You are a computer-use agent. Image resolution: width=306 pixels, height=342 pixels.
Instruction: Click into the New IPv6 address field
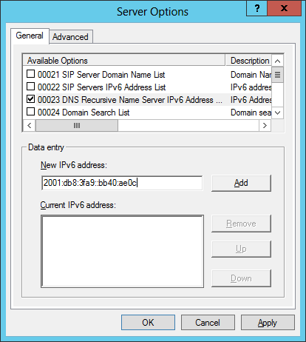pos(122,183)
